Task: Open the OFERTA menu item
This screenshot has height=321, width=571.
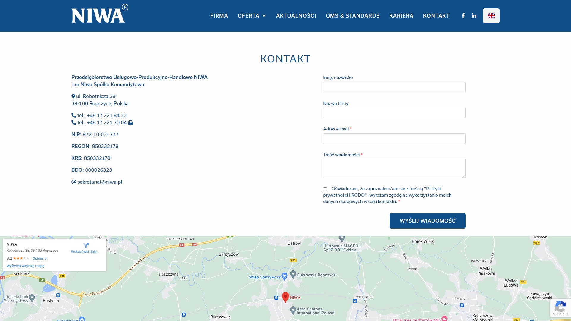Action: pyautogui.click(x=248, y=16)
